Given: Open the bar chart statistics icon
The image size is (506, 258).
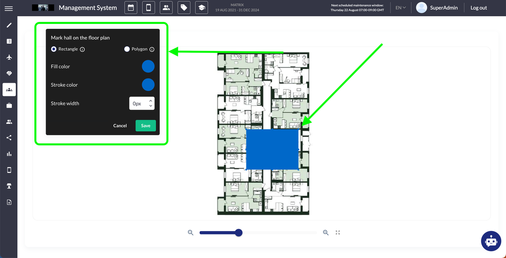Looking at the screenshot, I should pyautogui.click(x=9, y=154).
